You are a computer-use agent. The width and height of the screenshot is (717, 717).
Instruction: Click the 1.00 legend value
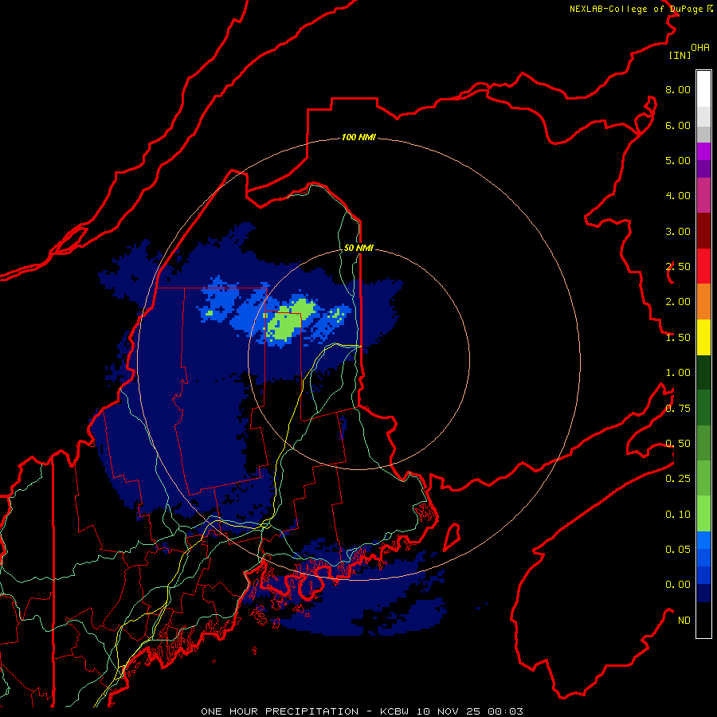(678, 373)
